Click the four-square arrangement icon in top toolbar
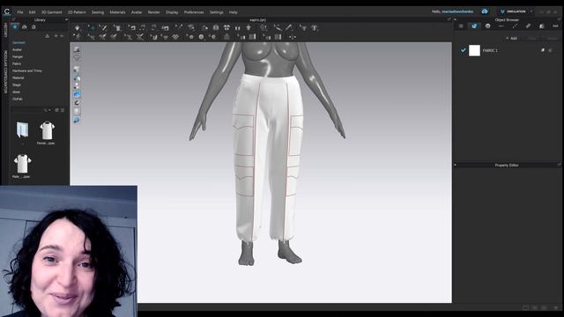Screen dimensions: 564x317 pos(226,27)
